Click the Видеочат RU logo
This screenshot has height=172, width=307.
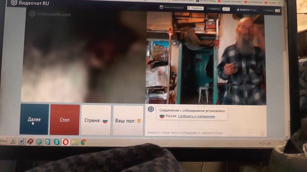(x=30, y=3)
